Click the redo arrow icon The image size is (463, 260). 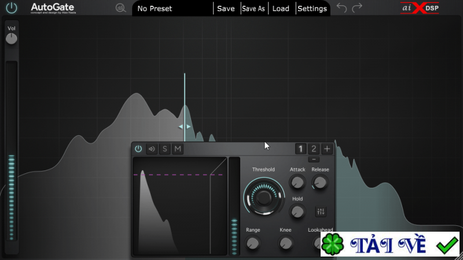tap(357, 8)
